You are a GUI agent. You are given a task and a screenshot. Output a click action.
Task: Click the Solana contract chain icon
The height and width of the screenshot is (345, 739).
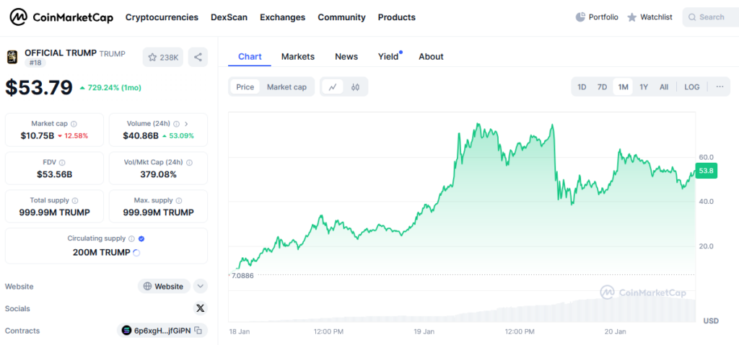(126, 331)
